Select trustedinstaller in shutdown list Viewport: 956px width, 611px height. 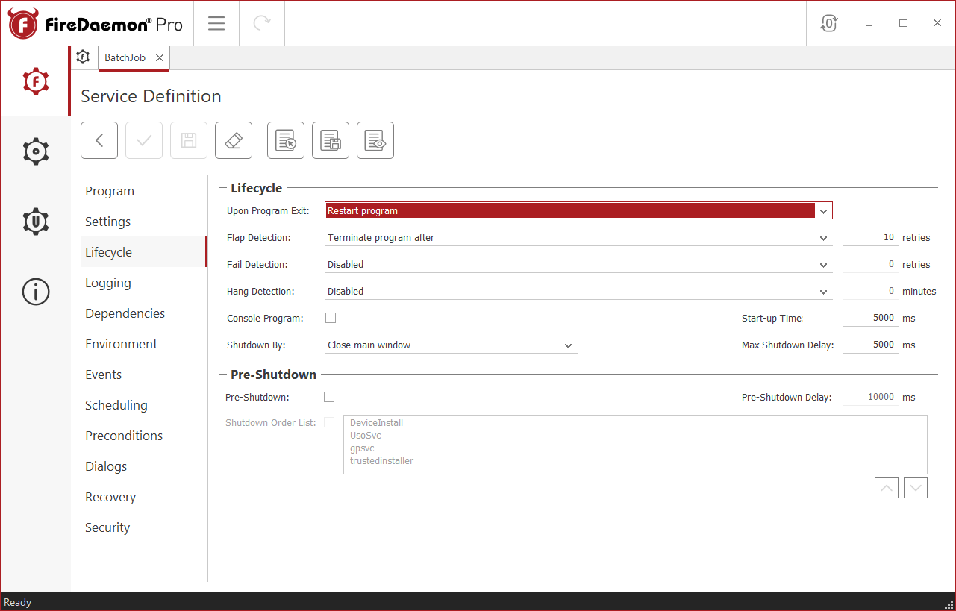(x=381, y=461)
